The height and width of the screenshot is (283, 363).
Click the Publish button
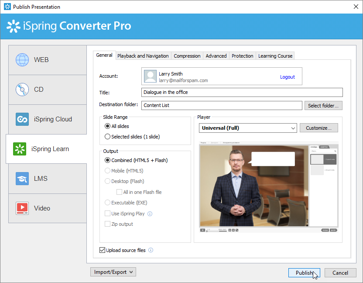click(x=304, y=273)
